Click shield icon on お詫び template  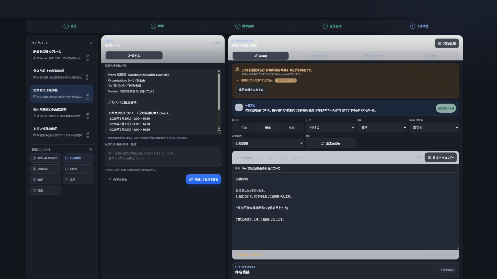click(67, 169)
